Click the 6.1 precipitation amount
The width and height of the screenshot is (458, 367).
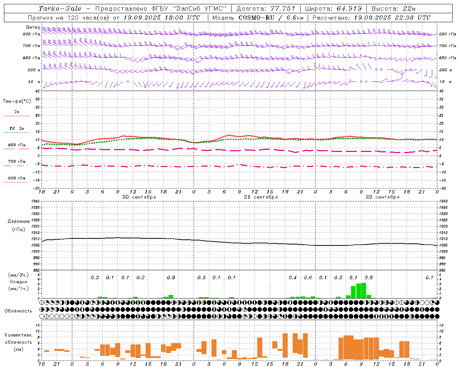(353, 277)
